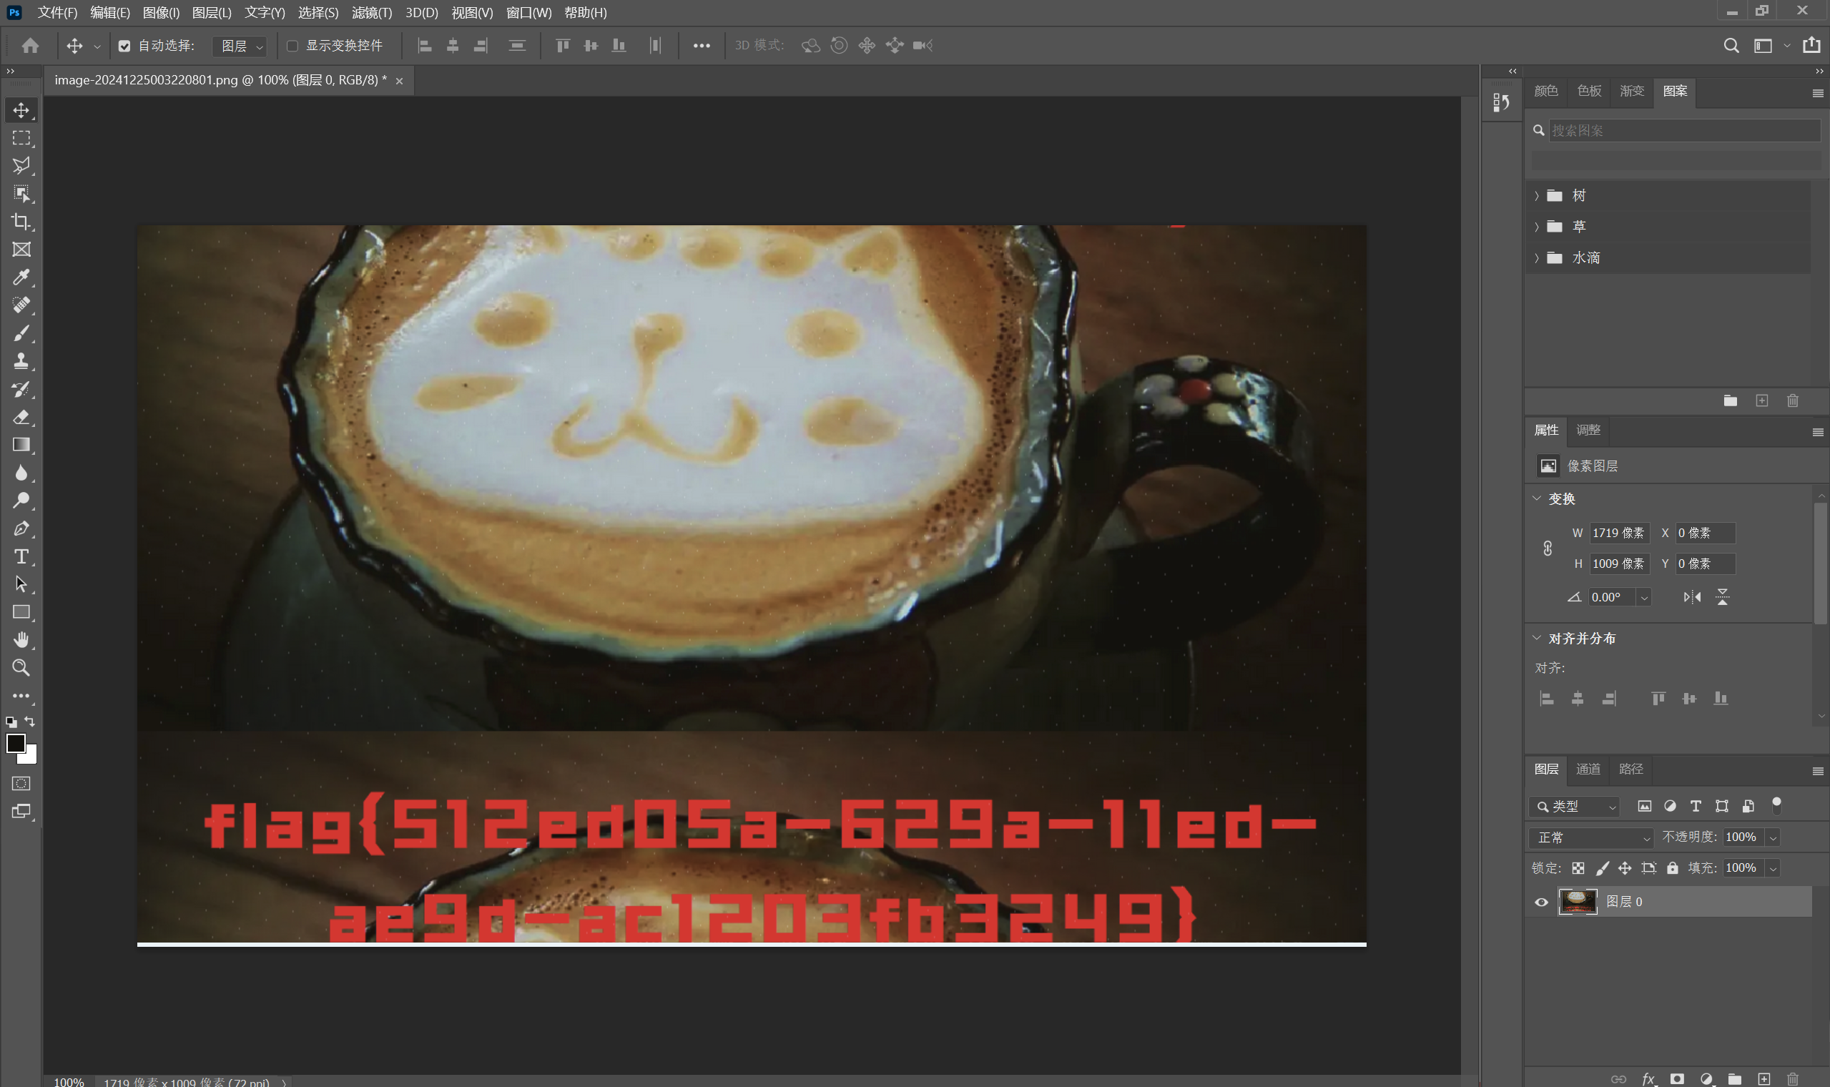Image resolution: width=1830 pixels, height=1087 pixels.
Task: Select the Brush tool
Action: [21, 333]
